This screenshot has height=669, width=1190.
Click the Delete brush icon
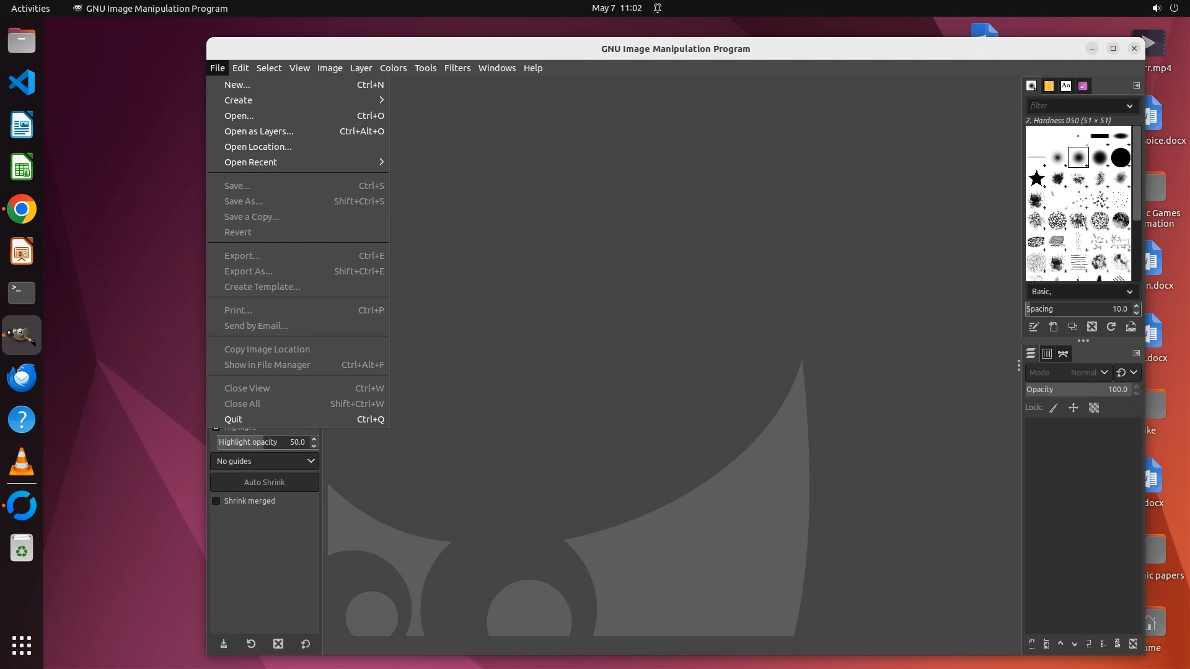click(x=1092, y=326)
